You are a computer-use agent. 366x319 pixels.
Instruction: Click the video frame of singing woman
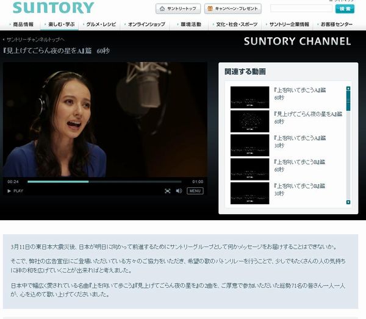pyautogui.click(x=105, y=120)
